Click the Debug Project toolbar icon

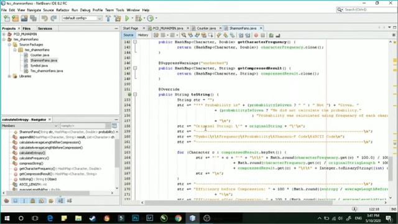coord(139,18)
